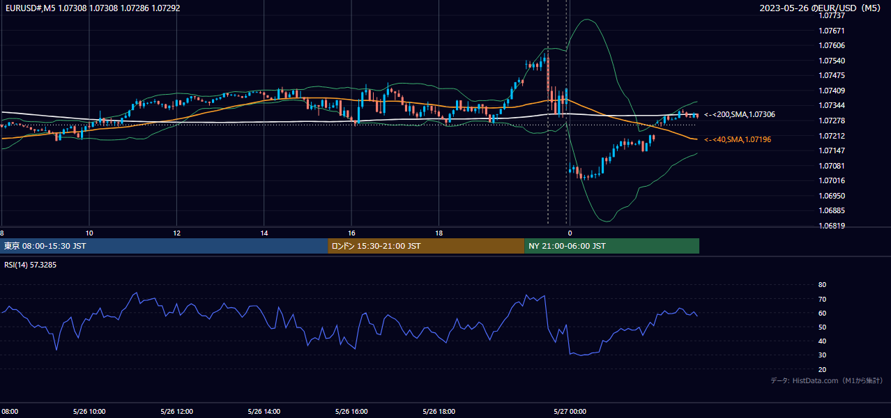Click price level 1.07278 on the axis
Viewport: 891px width, 418px height.
832,121
